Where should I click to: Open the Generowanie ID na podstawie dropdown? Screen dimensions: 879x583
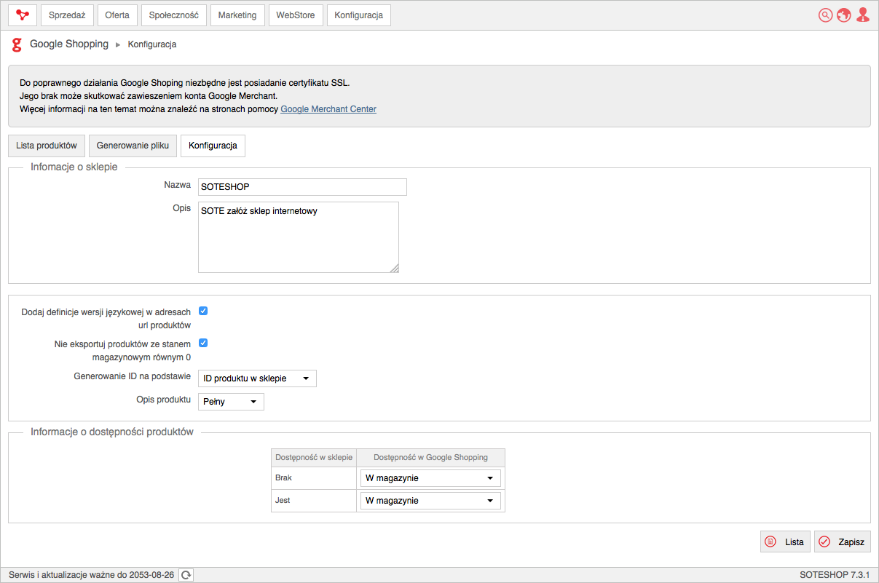point(257,378)
